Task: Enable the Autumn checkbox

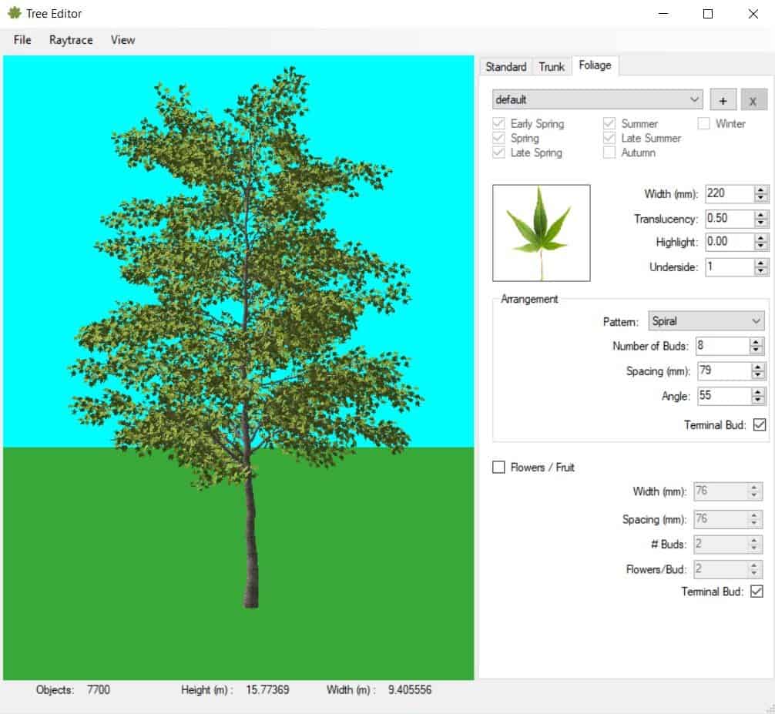Action: [x=609, y=153]
